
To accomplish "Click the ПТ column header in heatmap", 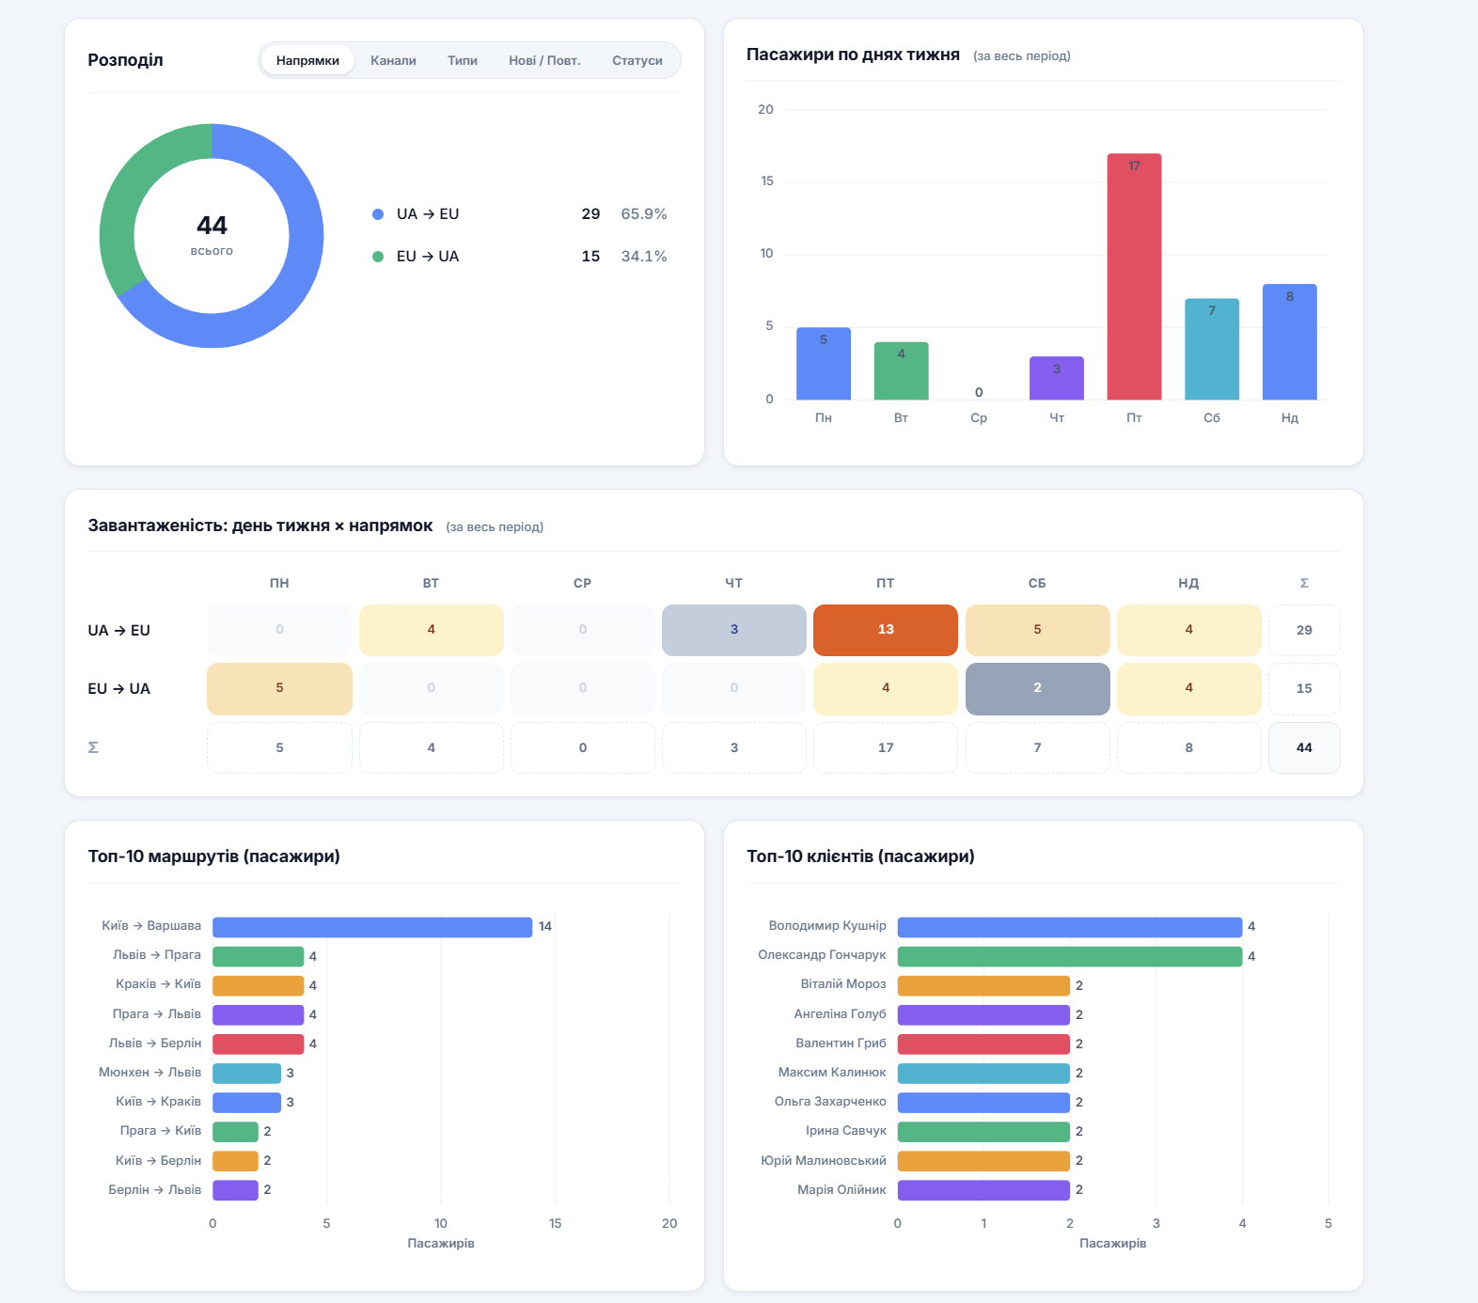I will 886,584.
